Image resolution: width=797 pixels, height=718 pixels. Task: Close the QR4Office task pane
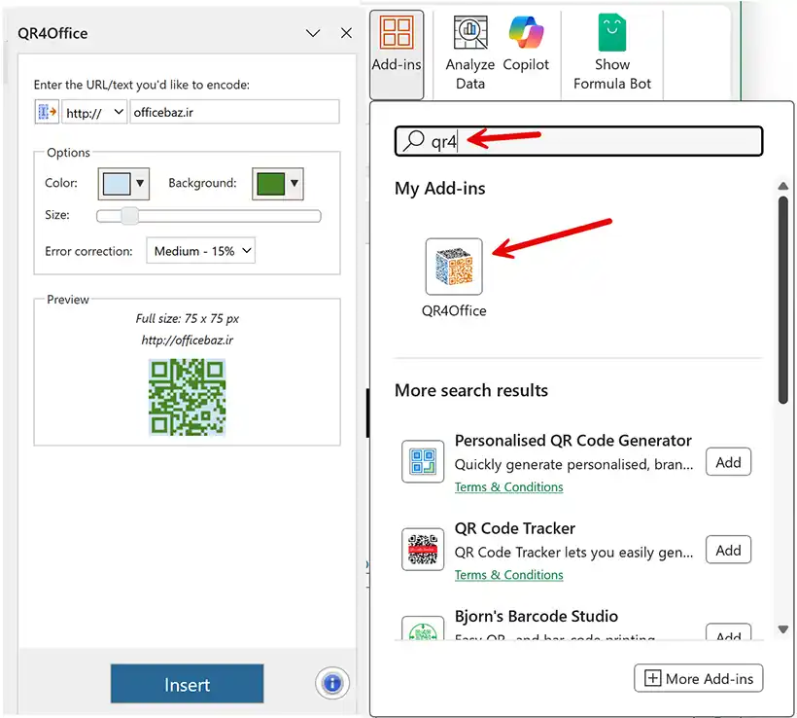coord(346,33)
